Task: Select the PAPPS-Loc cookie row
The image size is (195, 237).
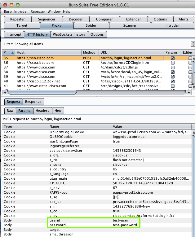Action: point(97,193)
